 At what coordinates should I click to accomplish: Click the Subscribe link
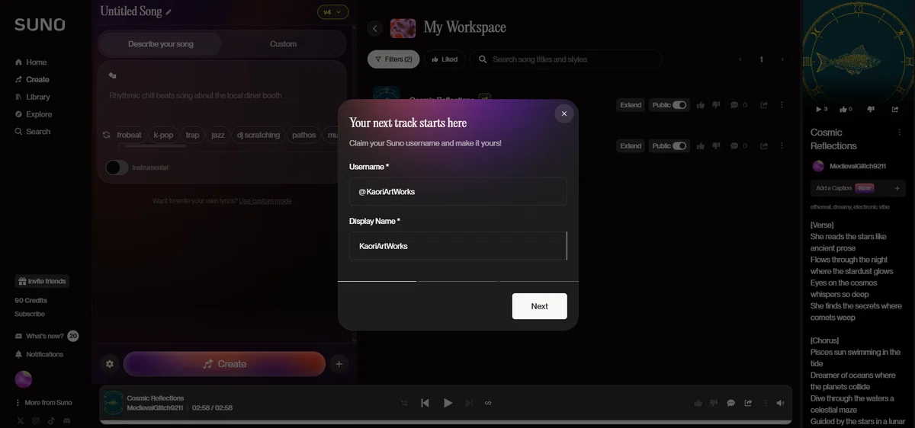click(30, 314)
